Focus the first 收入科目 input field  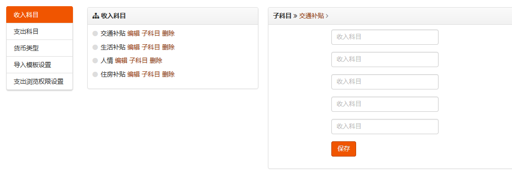pos(385,37)
